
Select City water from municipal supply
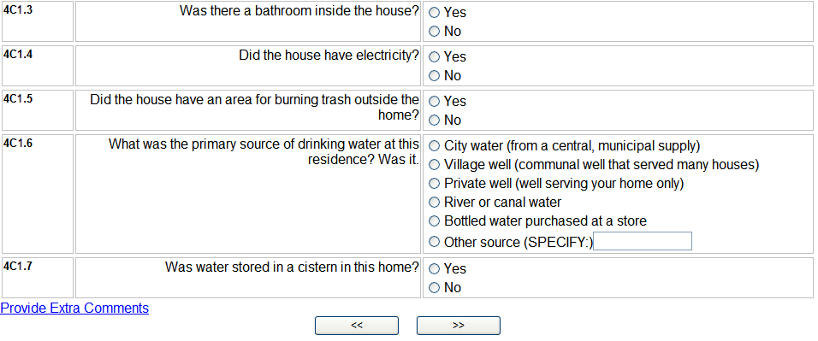(x=434, y=146)
